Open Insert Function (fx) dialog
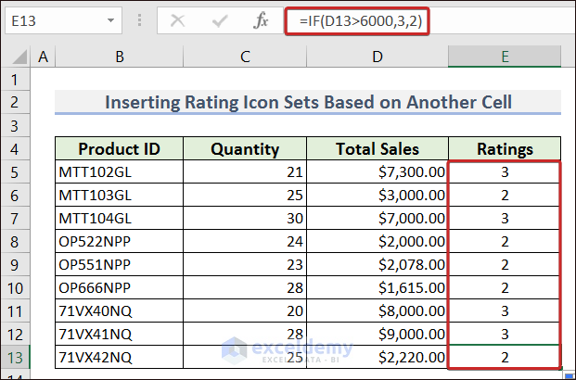 click(x=262, y=19)
